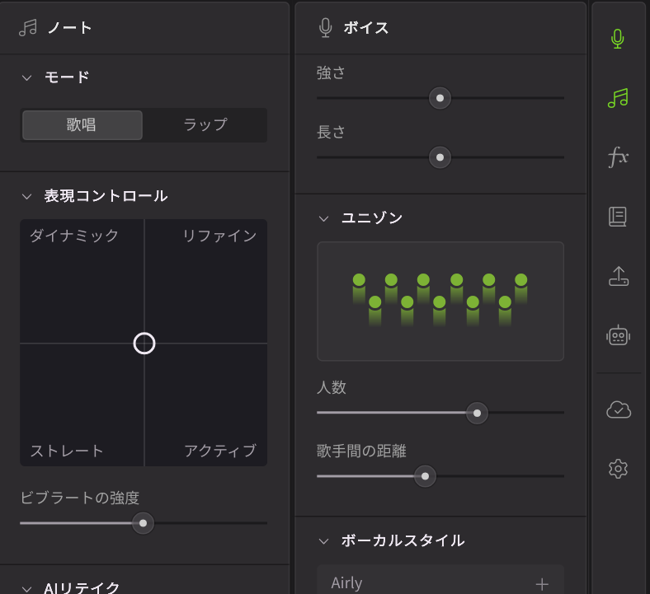Click the expression control XY pad center handle
650x594 pixels.
point(144,343)
